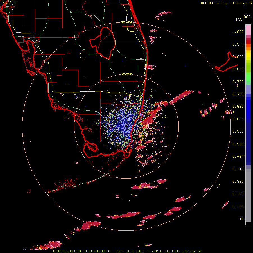Click the 0.680 color scale value
253x253 pixels.
coord(238,107)
